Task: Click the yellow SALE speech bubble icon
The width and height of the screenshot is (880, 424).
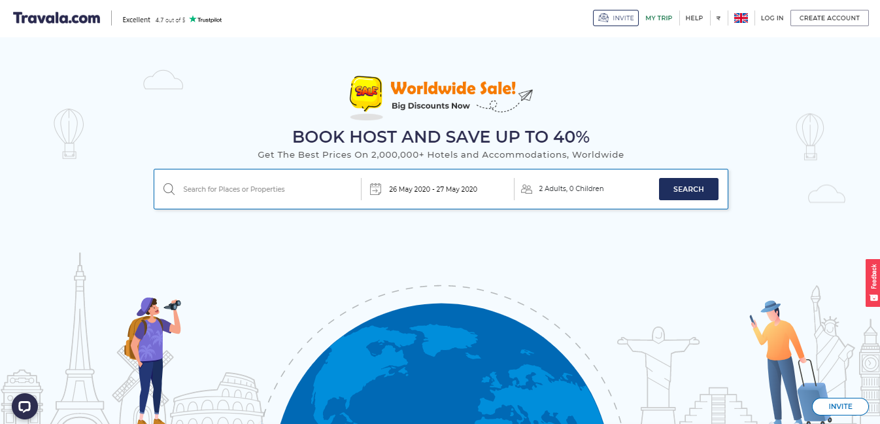Action: coord(366,94)
